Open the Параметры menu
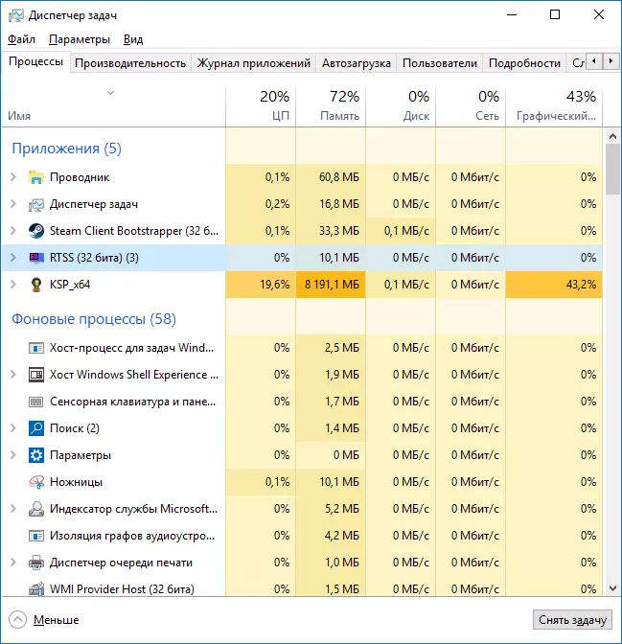The width and height of the screenshot is (622, 644). click(x=80, y=39)
